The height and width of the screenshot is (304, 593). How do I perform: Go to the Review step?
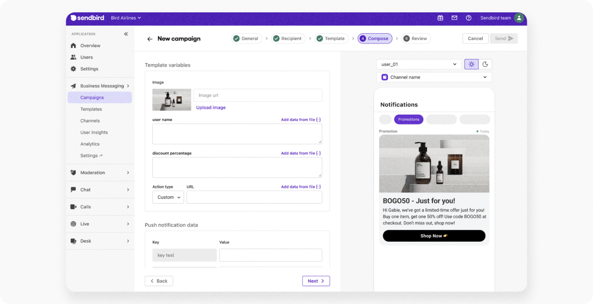416,39
